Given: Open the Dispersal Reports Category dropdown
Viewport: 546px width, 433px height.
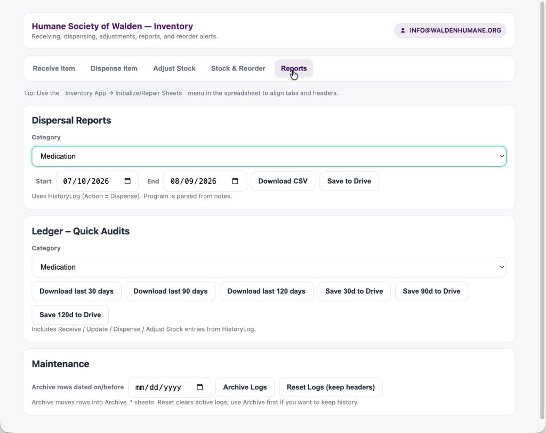Looking at the screenshot, I should point(269,156).
